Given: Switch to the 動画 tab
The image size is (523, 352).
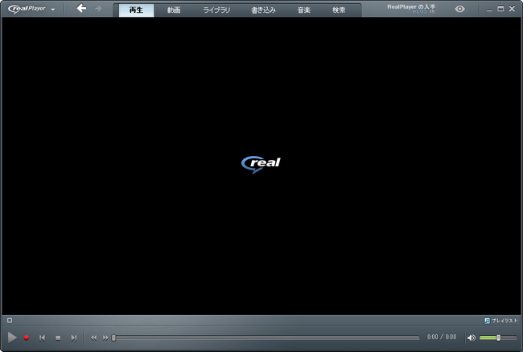Looking at the screenshot, I should coord(174,10).
